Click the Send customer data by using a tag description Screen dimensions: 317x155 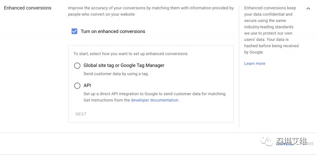[x=116, y=74]
